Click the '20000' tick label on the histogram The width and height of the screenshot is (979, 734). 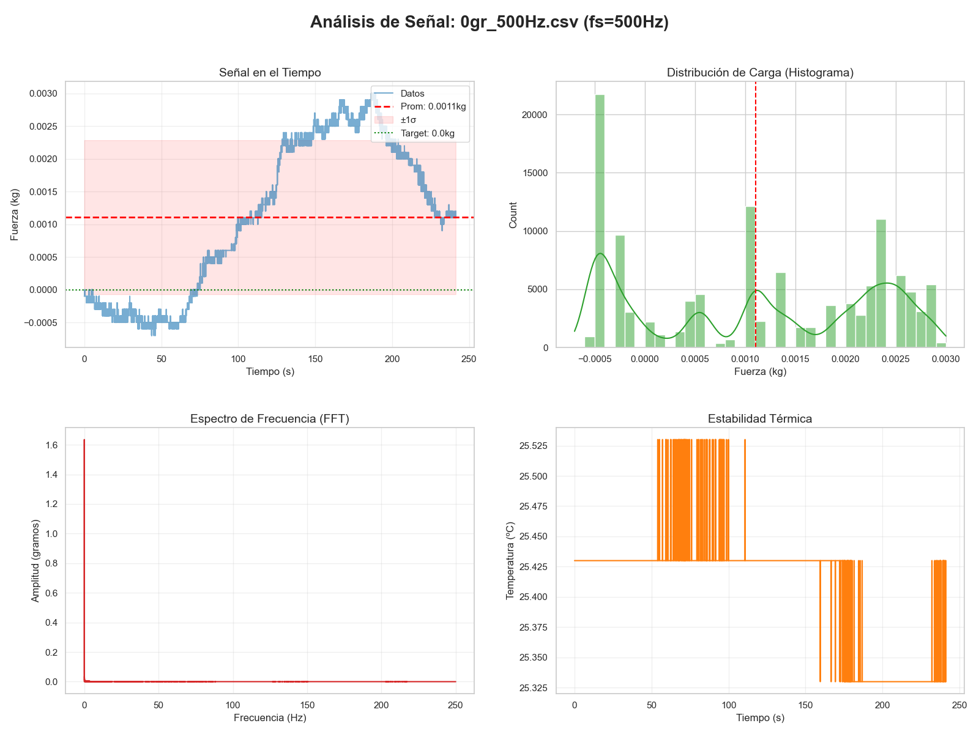[535, 115]
